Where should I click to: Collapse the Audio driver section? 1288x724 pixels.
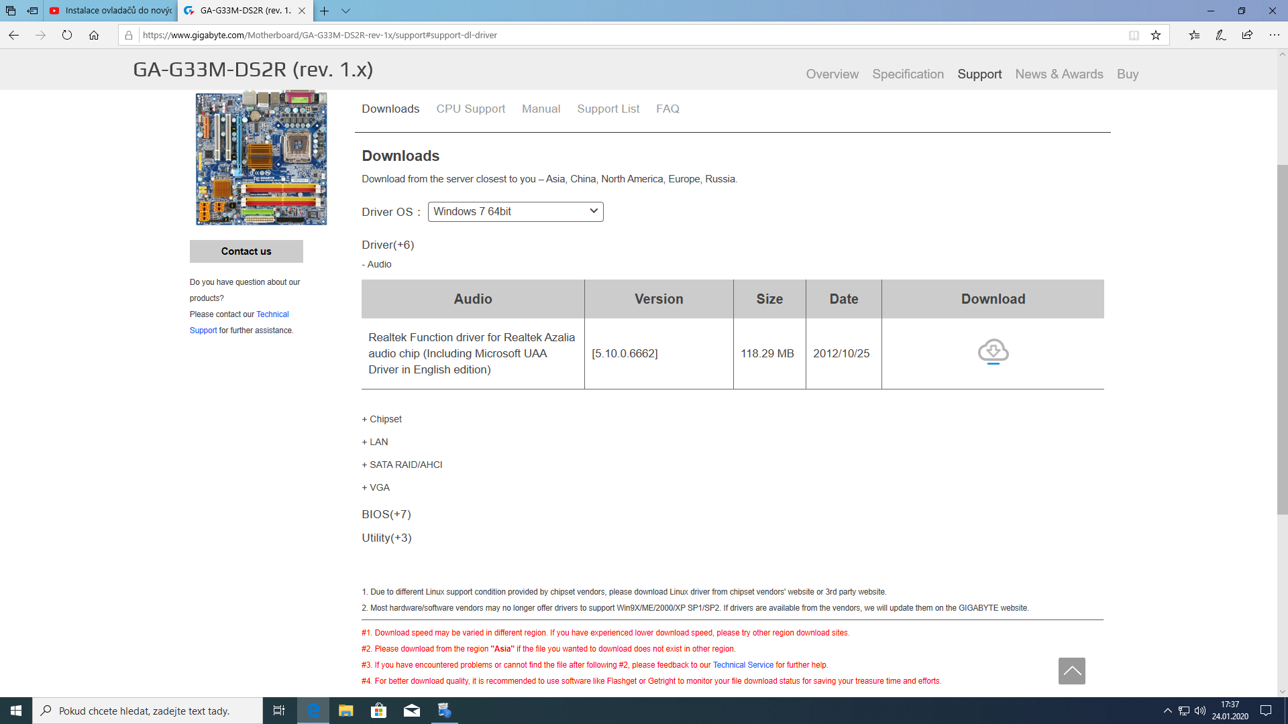[x=377, y=264]
